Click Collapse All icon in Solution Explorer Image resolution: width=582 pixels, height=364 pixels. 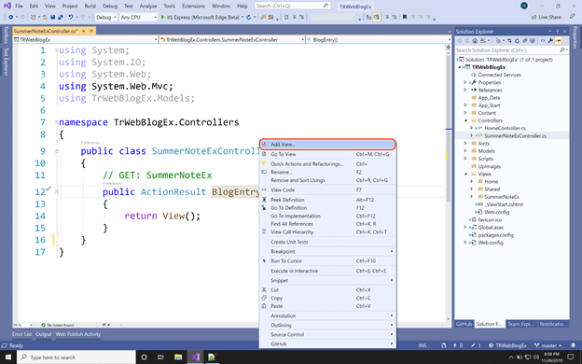tap(525, 40)
